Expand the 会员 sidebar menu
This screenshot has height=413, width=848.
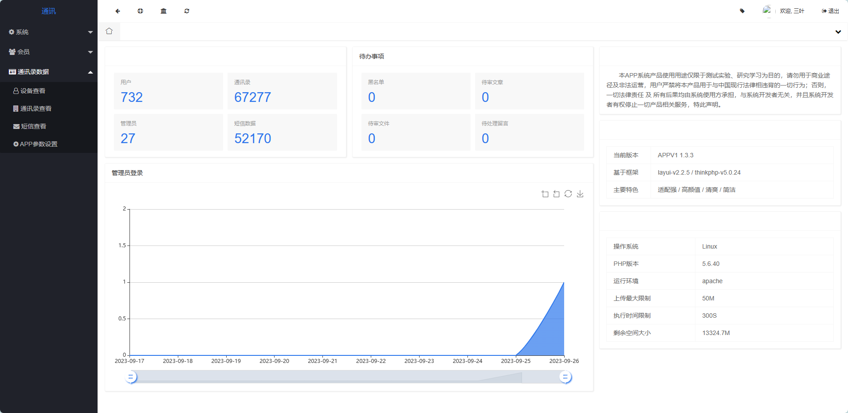tap(48, 52)
